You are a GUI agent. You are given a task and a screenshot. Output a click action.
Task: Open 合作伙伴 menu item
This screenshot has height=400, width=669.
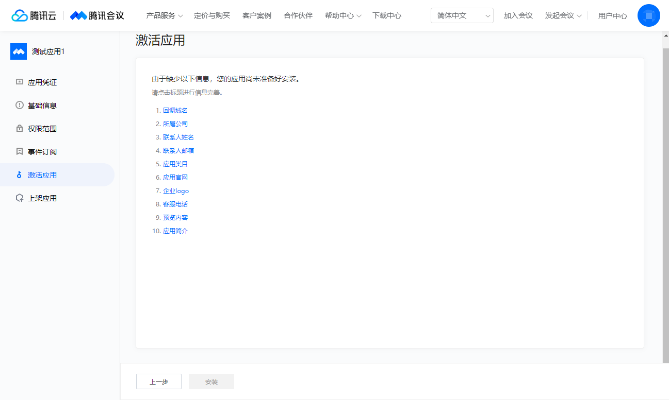tap(298, 15)
